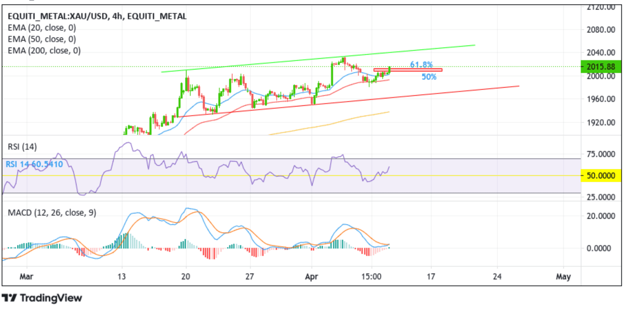Click the 24 date label on time axis
The image size is (624, 311).
tap(497, 276)
